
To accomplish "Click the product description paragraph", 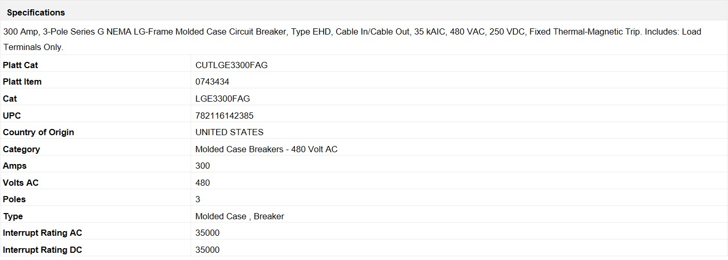I will click(x=352, y=39).
